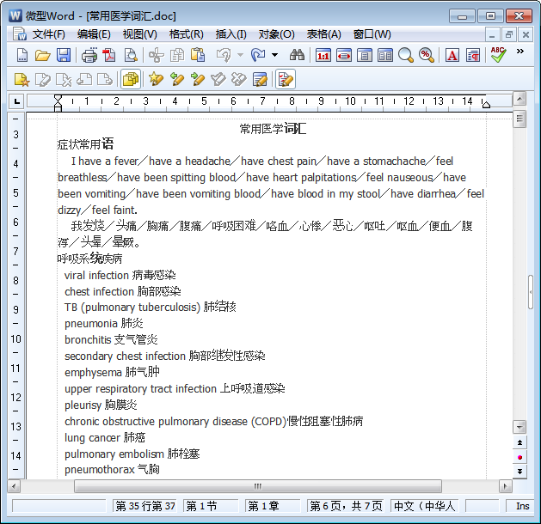Insert a new starred note
541x524 pixels.
tap(22, 80)
